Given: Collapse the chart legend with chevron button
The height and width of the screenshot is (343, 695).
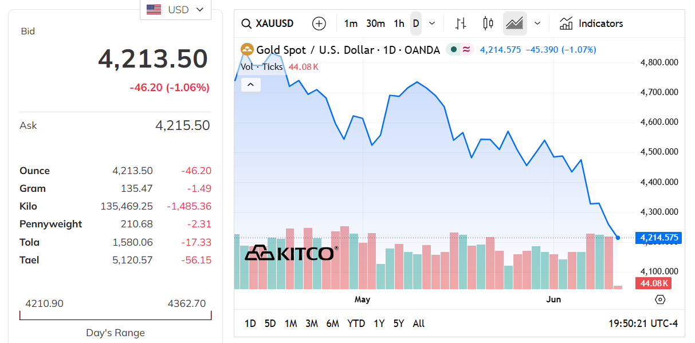Looking at the screenshot, I should pyautogui.click(x=251, y=85).
